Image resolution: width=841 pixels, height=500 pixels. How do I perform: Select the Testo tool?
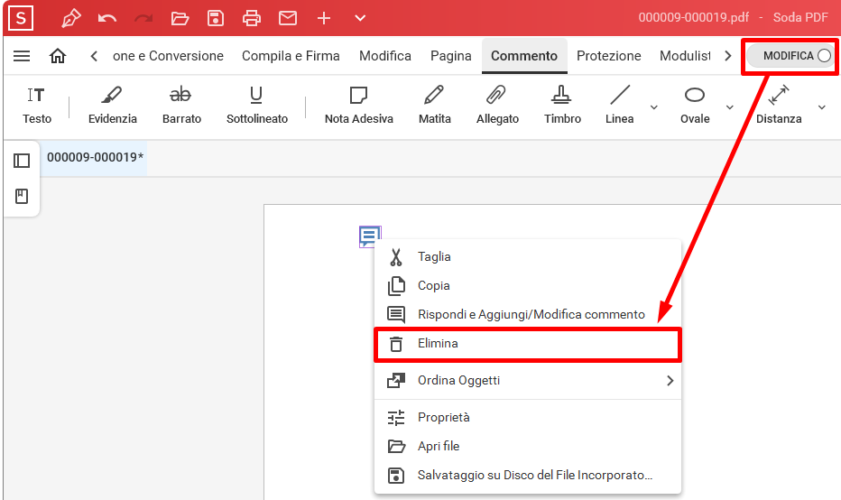coord(36,106)
